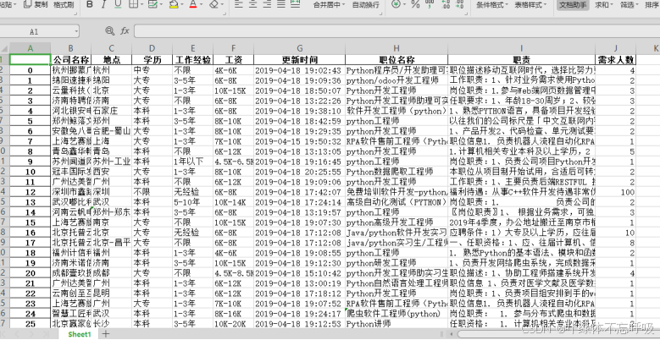The height and width of the screenshot is (340, 660).
Task: Open the font group dialog launcher
Action: tap(225, 14)
